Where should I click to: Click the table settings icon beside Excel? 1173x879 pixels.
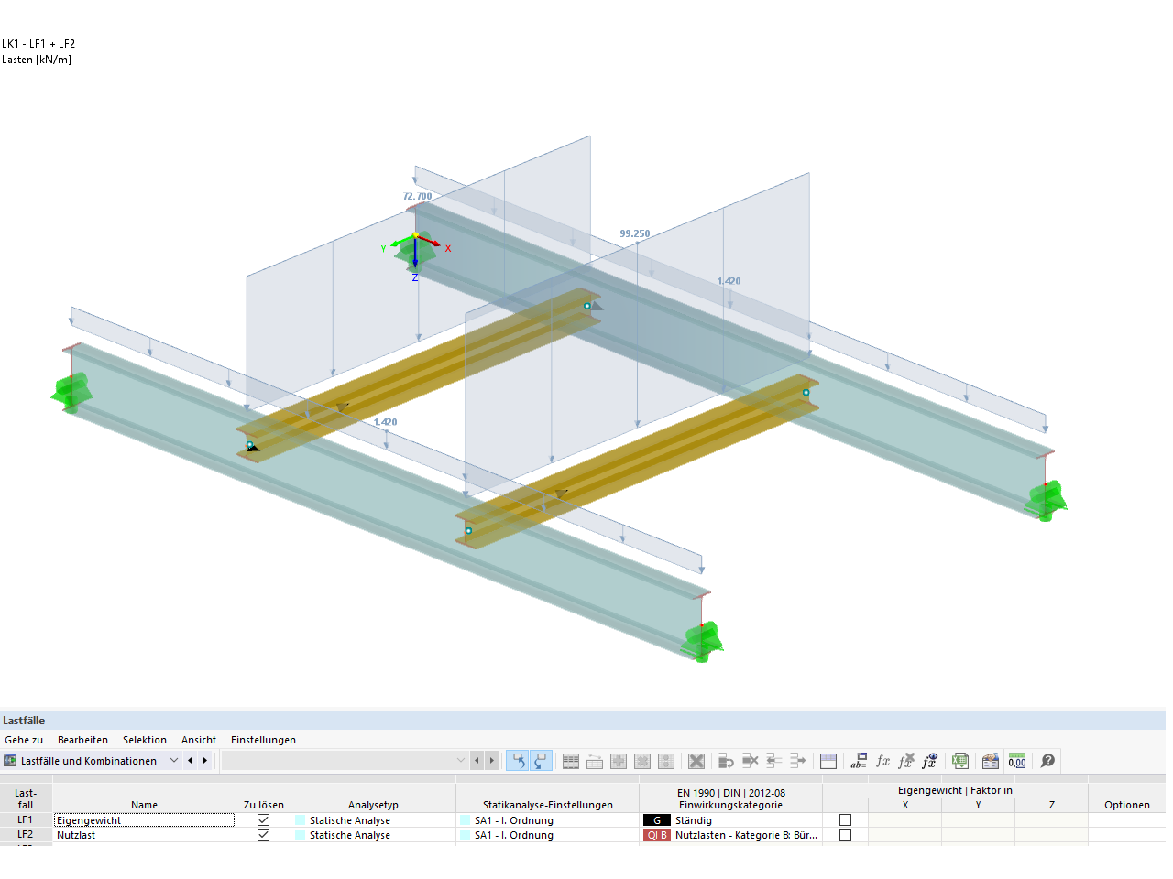click(x=991, y=761)
